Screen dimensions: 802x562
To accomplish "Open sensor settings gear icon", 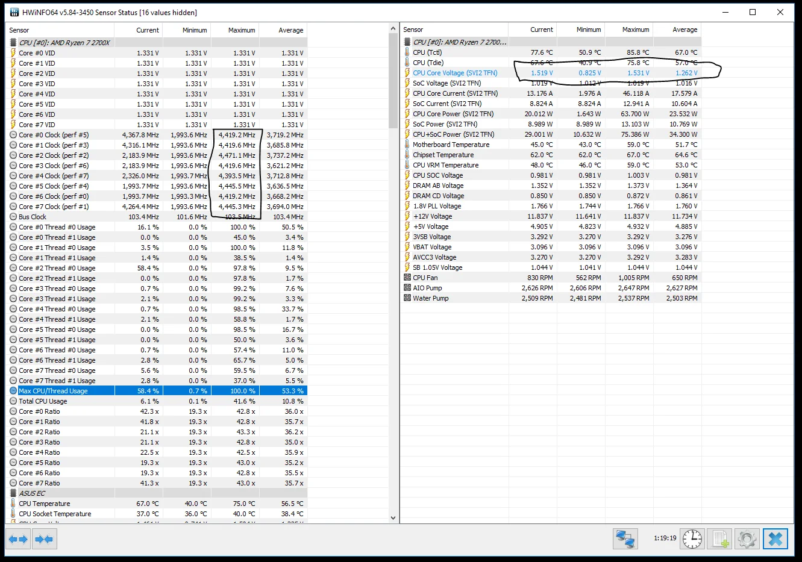I will [x=747, y=539].
